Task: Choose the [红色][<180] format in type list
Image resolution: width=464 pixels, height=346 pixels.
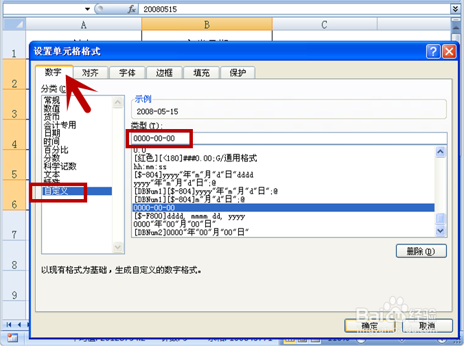Action: click(x=196, y=158)
